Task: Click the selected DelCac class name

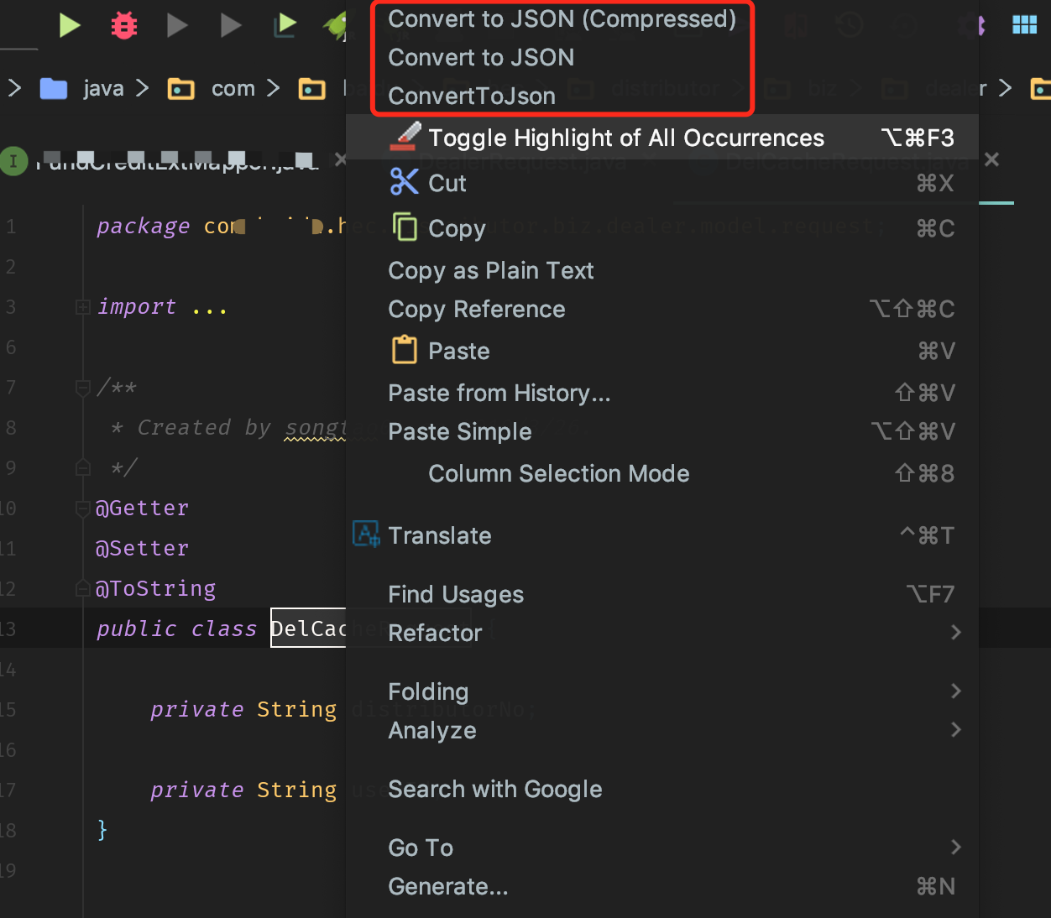Action: click(x=308, y=629)
